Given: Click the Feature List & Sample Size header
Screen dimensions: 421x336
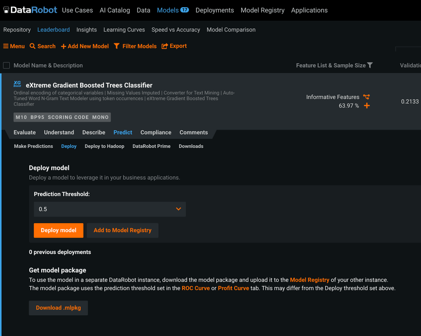Looking at the screenshot, I should point(331,65).
